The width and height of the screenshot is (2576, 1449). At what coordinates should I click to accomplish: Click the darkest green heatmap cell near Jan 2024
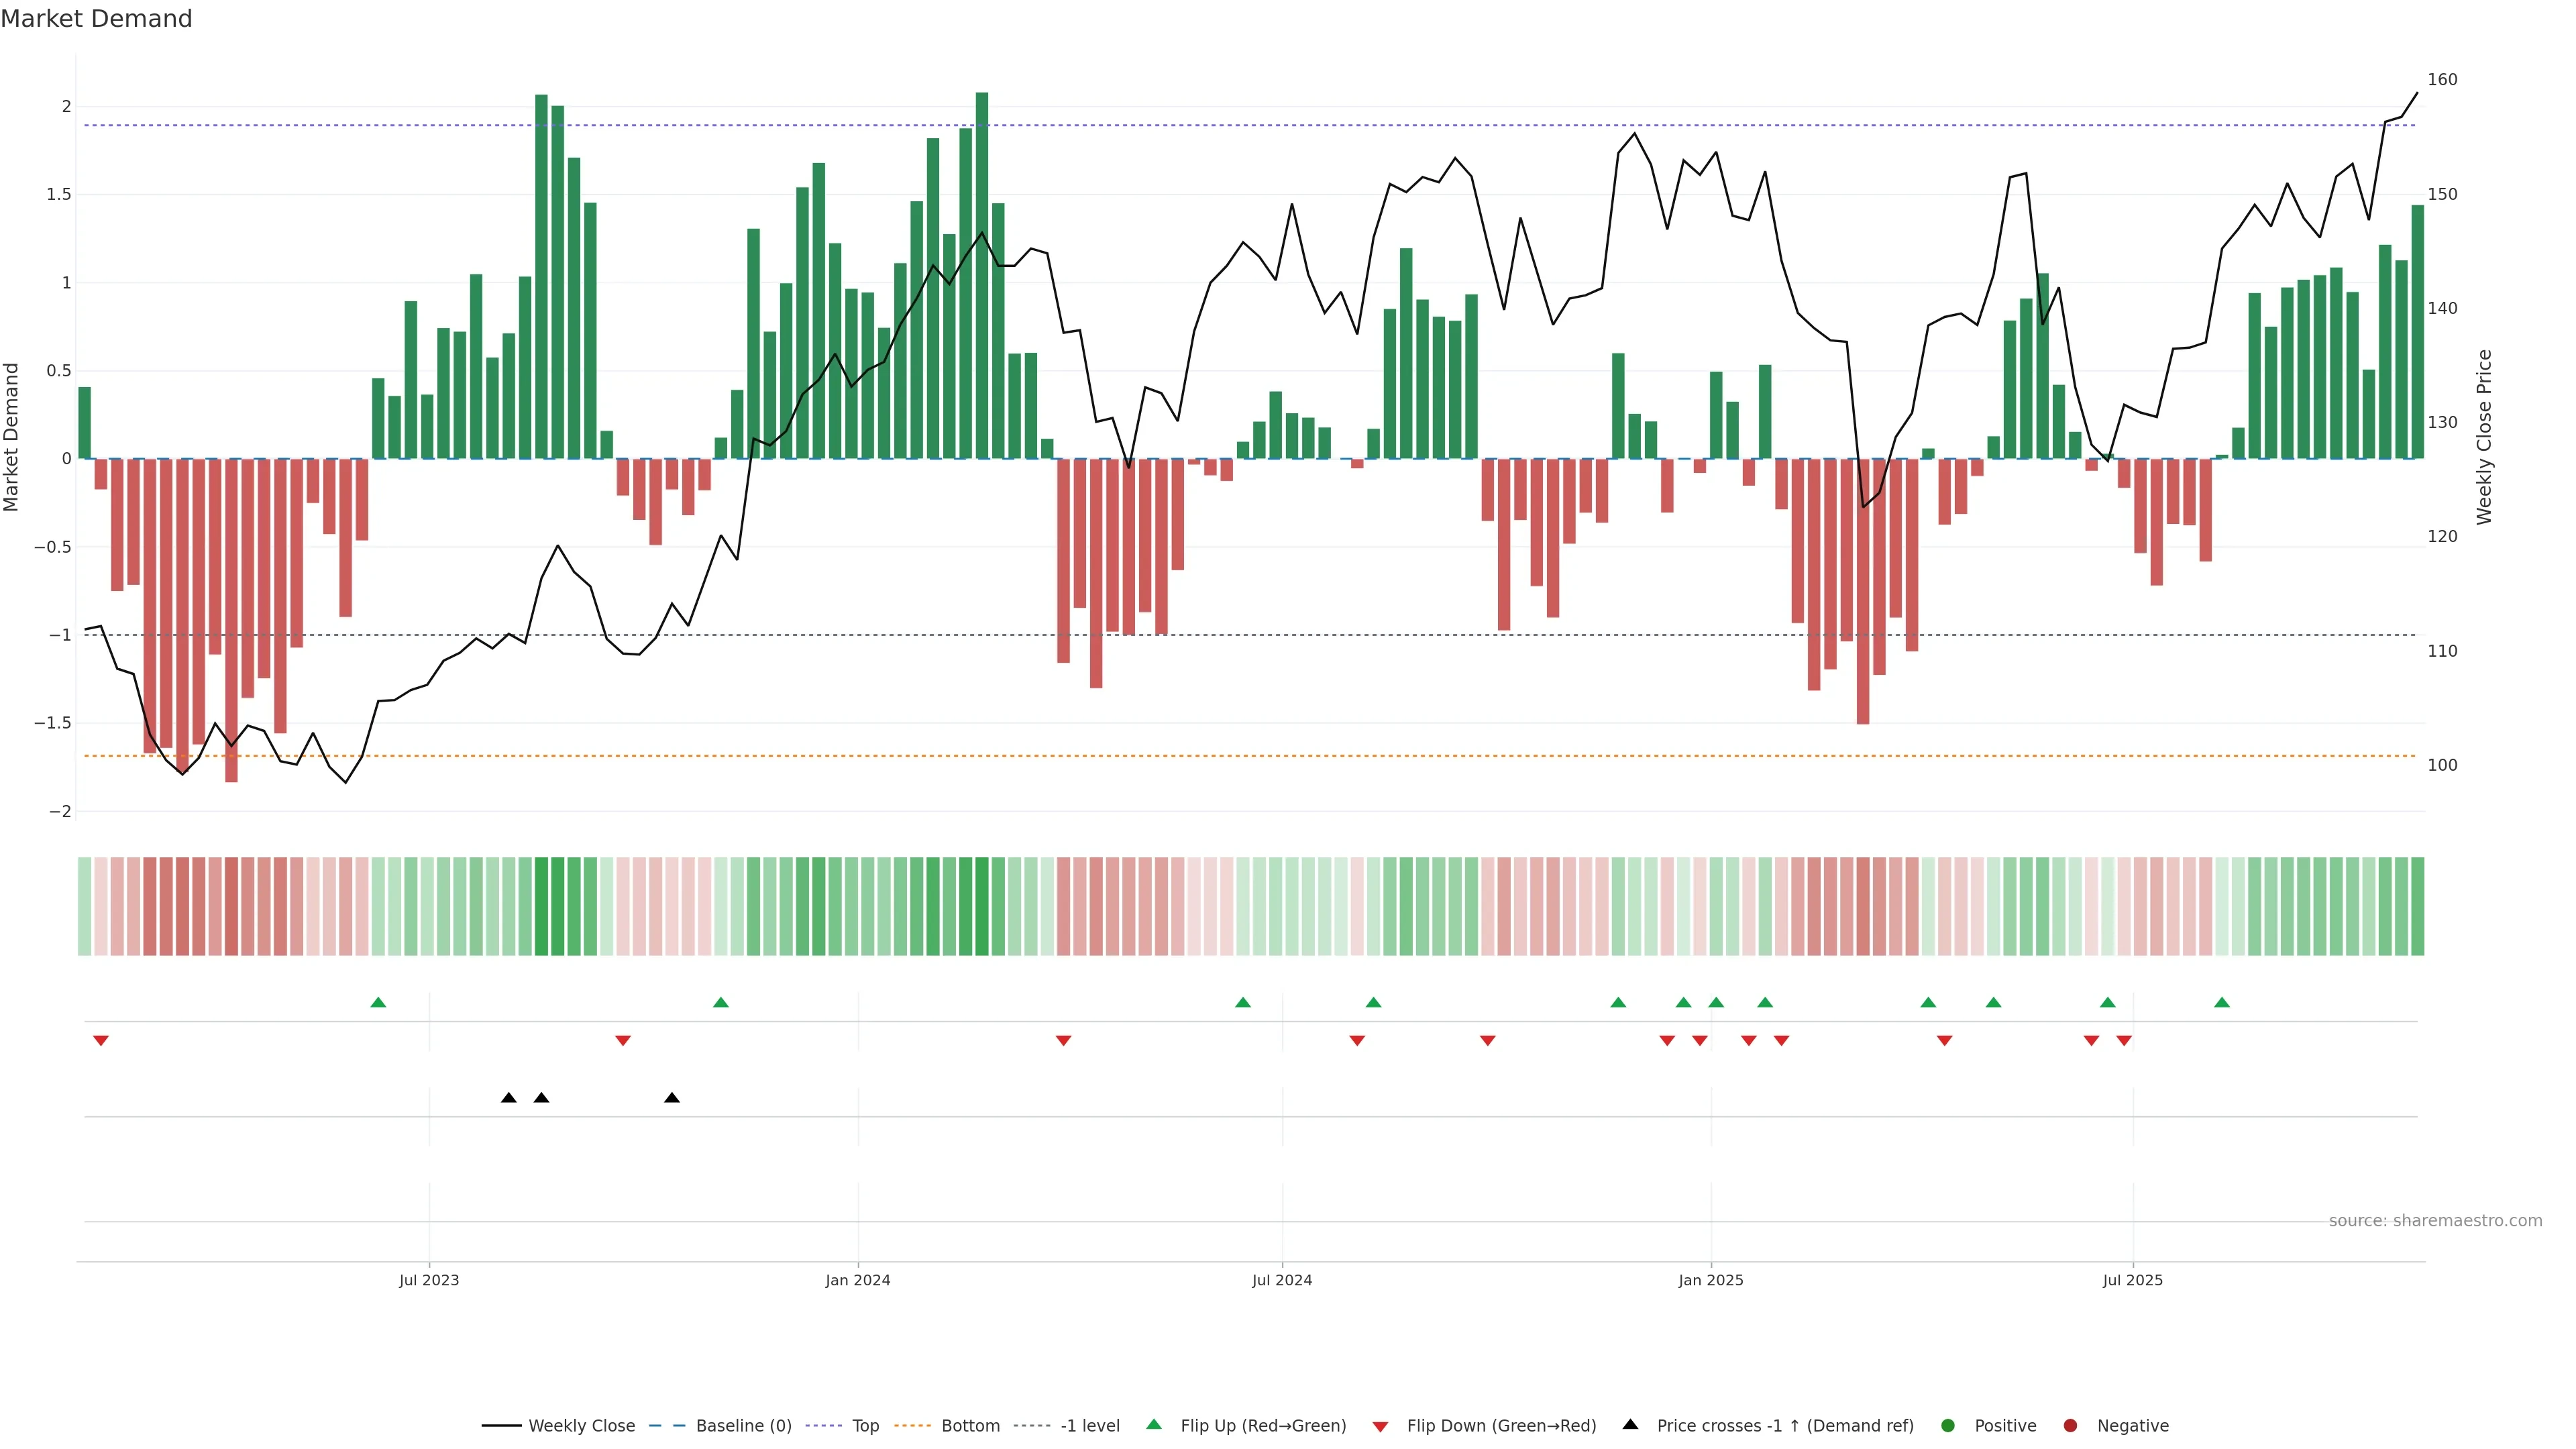point(981,906)
